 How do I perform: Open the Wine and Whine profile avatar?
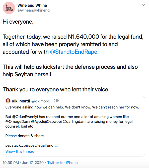pos(9,8)
